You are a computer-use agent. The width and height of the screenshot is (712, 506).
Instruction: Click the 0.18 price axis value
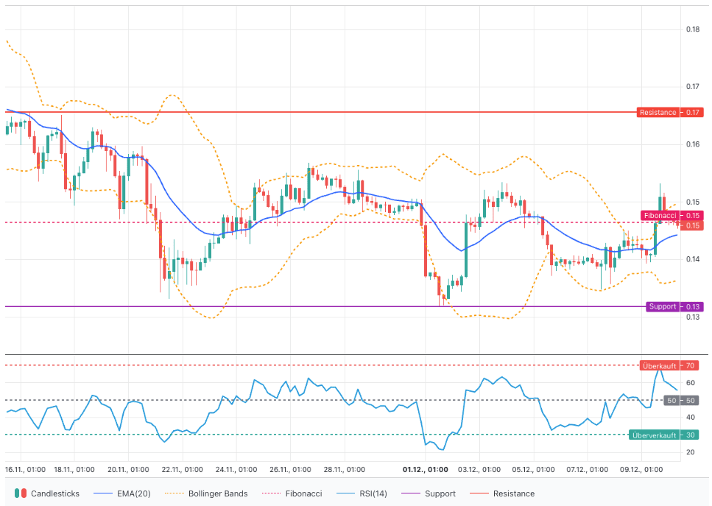(693, 29)
